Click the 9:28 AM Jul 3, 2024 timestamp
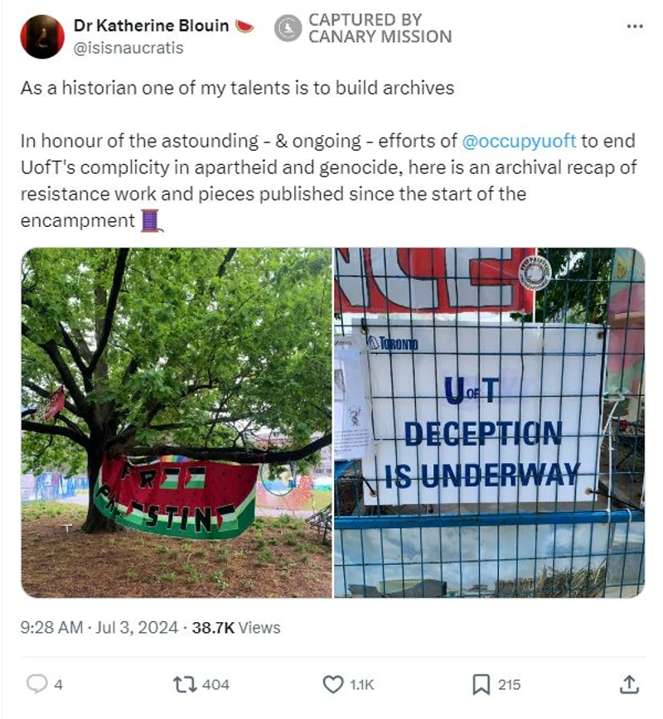663x719 pixels. coord(99,627)
